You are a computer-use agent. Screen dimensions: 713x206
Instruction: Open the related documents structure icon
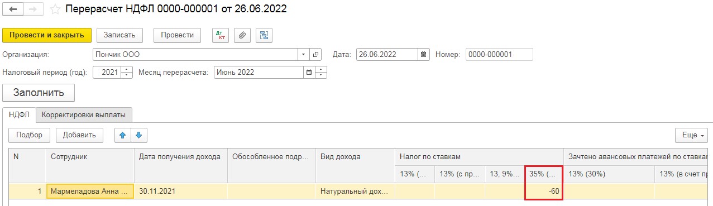(264, 35)
